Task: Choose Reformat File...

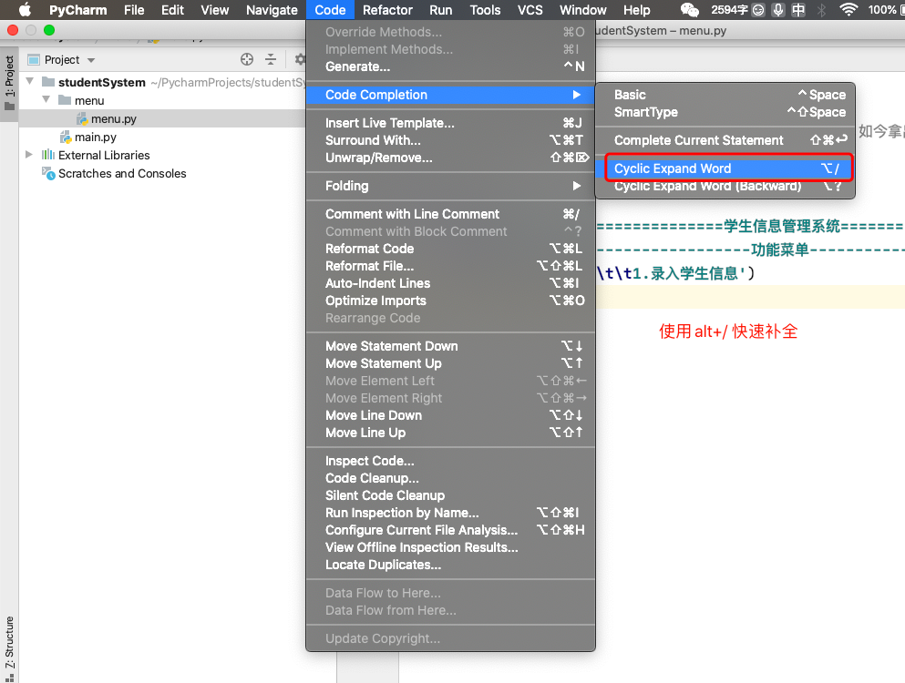Action: point(450,266)
